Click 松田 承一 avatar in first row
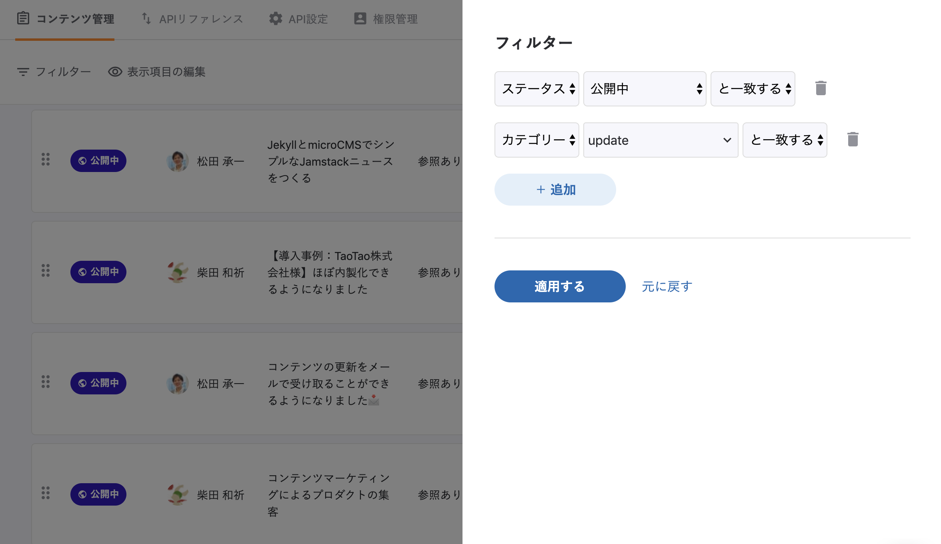This screenshot has width=941, height=544. coord(177,161)
